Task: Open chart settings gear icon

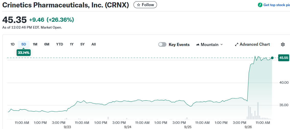Action: [x=283, y=44]
